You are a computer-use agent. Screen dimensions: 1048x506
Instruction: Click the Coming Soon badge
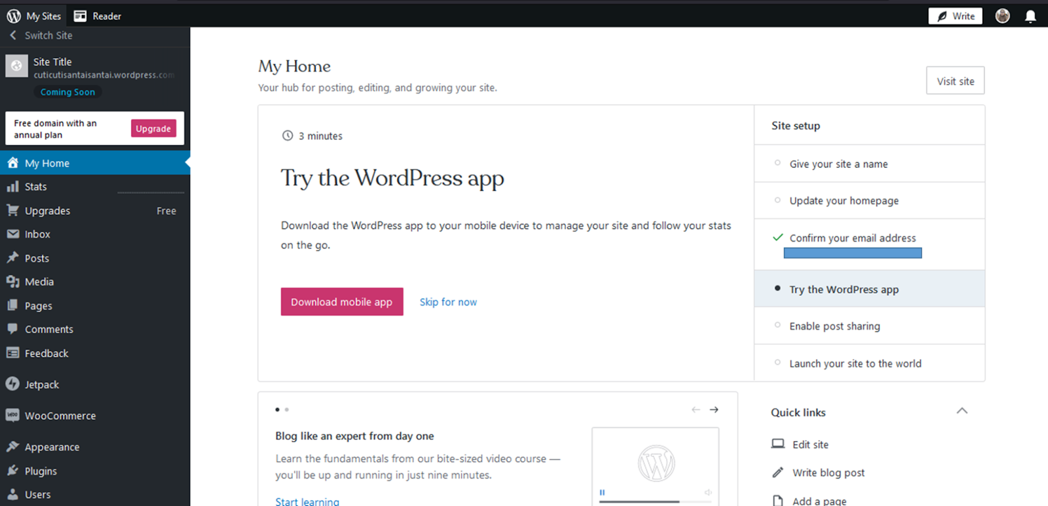pos(67,92)
